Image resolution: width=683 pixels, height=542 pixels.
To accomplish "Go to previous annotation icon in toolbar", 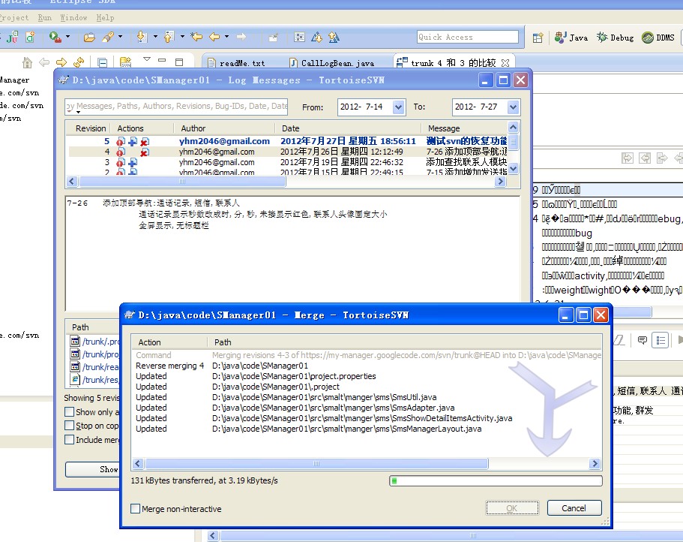I will 169,37.
